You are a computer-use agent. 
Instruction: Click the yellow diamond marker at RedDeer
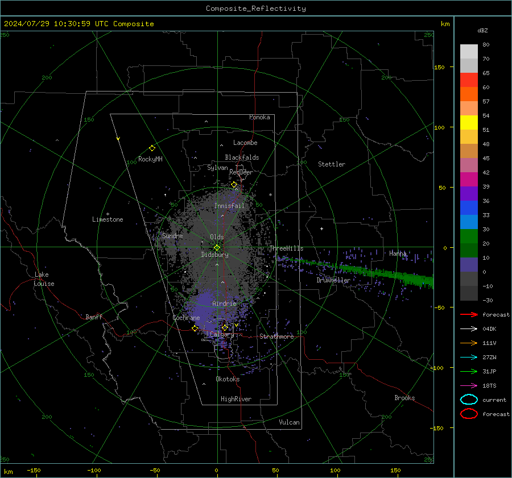234,185
